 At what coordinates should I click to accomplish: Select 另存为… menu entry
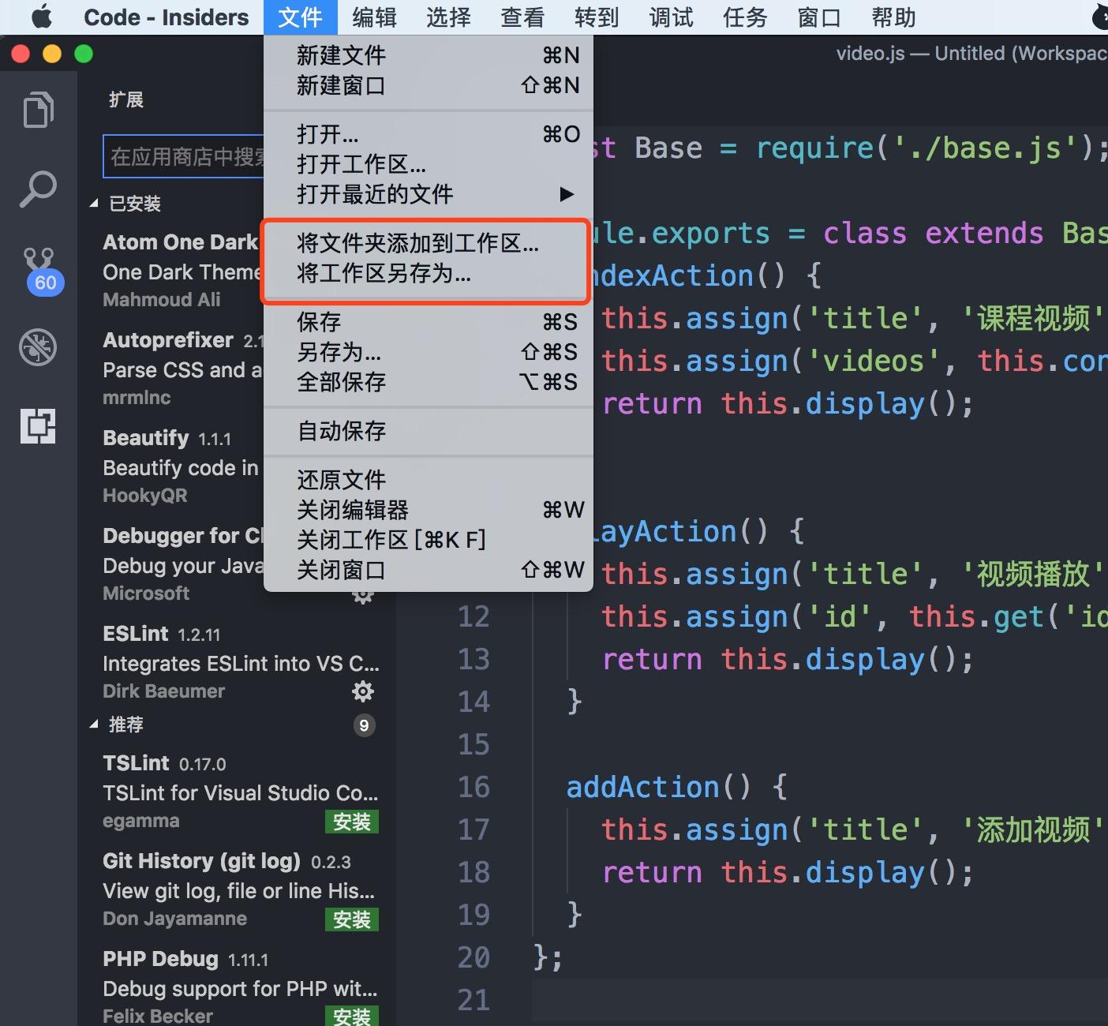pos(429,352)
